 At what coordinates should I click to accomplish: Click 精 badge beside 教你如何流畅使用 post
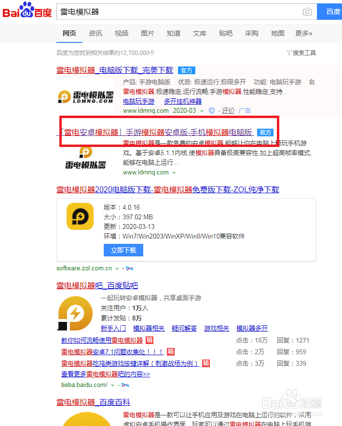coord(150,340)
